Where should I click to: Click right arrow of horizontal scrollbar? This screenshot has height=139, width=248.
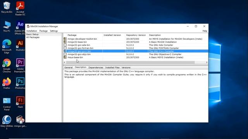click(x=207, y=63)
